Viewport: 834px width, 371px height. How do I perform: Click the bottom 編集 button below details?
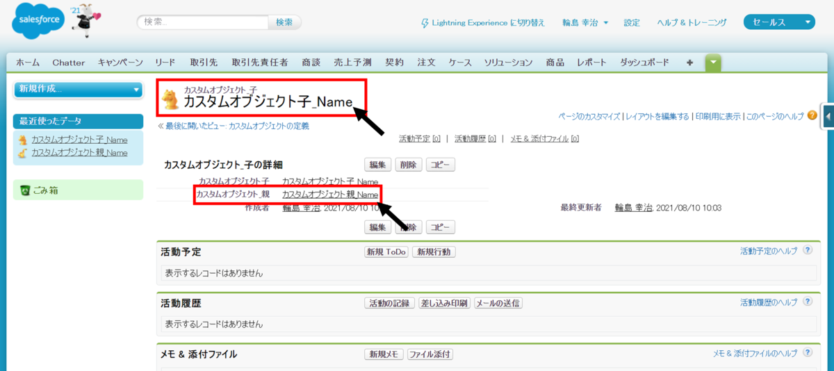(x=377, y=227)
